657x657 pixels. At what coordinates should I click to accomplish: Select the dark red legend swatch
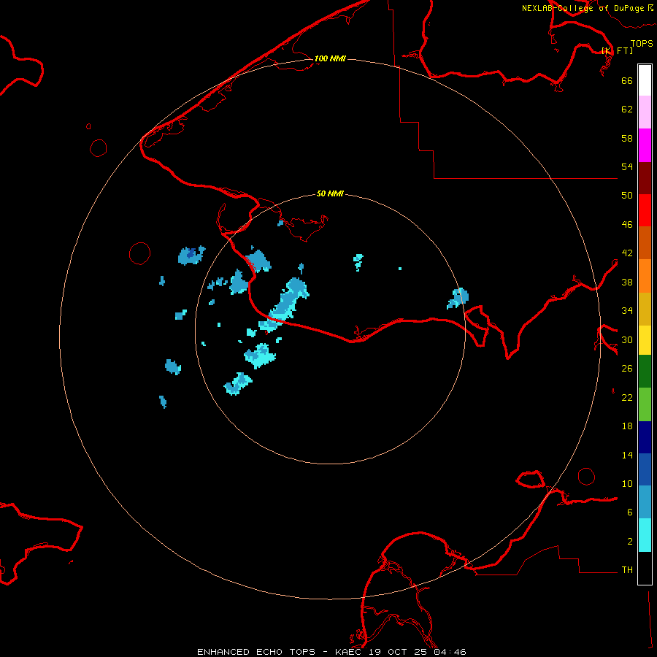[645, 178]
